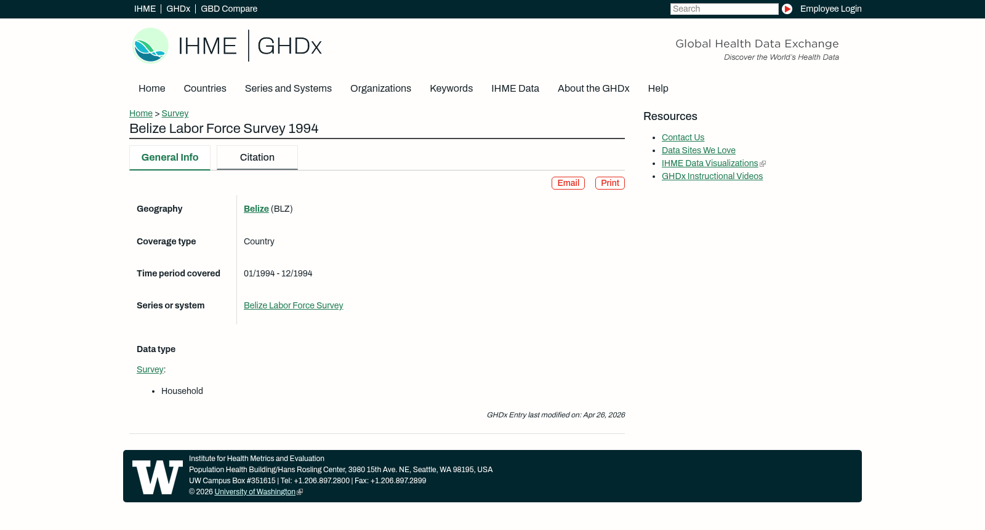Viewport: 985px width, 530px height.
Task: Open GHDx link in top bar
Action: [x=178, y=9]
